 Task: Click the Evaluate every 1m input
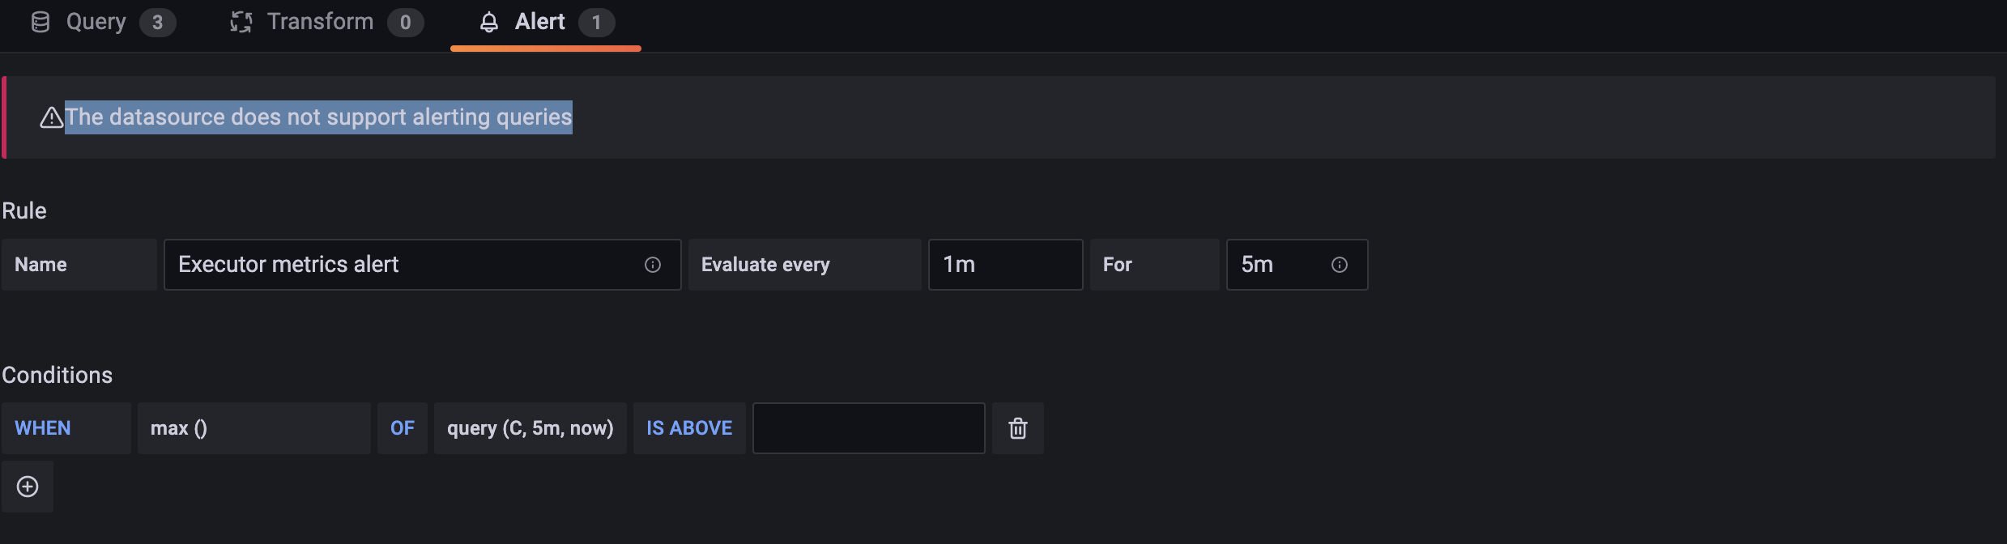pyautogui.click(x=1005, y=265)
